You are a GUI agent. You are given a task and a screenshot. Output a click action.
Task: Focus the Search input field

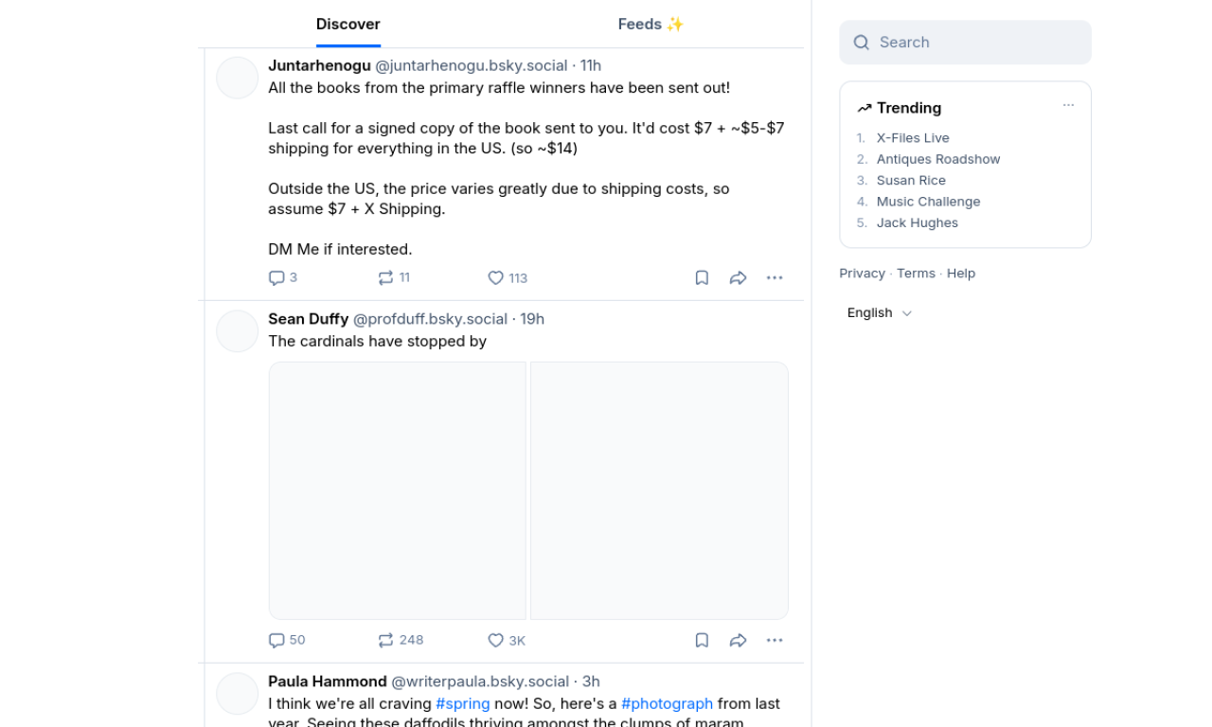click(x=966, y=43)
